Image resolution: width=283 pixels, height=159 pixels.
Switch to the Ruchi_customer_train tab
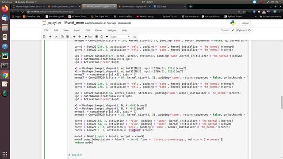tap(64, 7)
